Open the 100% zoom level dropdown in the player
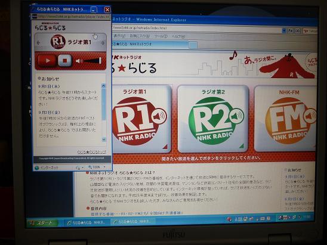Viewport: 327px width, 245px height. point(97,167)
